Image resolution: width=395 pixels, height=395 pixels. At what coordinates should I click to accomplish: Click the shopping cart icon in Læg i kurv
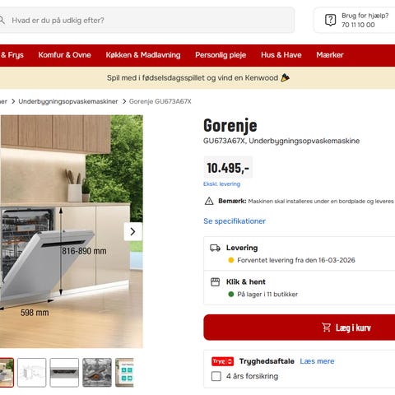(x=327, y=328)
